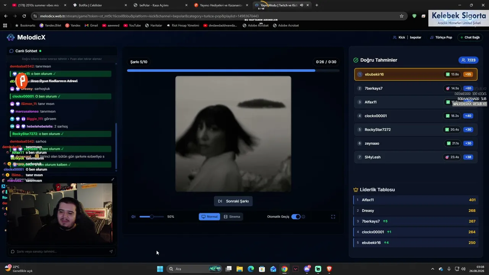
Task: Open a new browser tab
Action: click(x=317, y=5)
